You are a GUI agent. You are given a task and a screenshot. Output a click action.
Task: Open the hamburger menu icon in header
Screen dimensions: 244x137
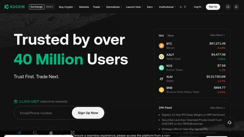[x=236, y=7]
